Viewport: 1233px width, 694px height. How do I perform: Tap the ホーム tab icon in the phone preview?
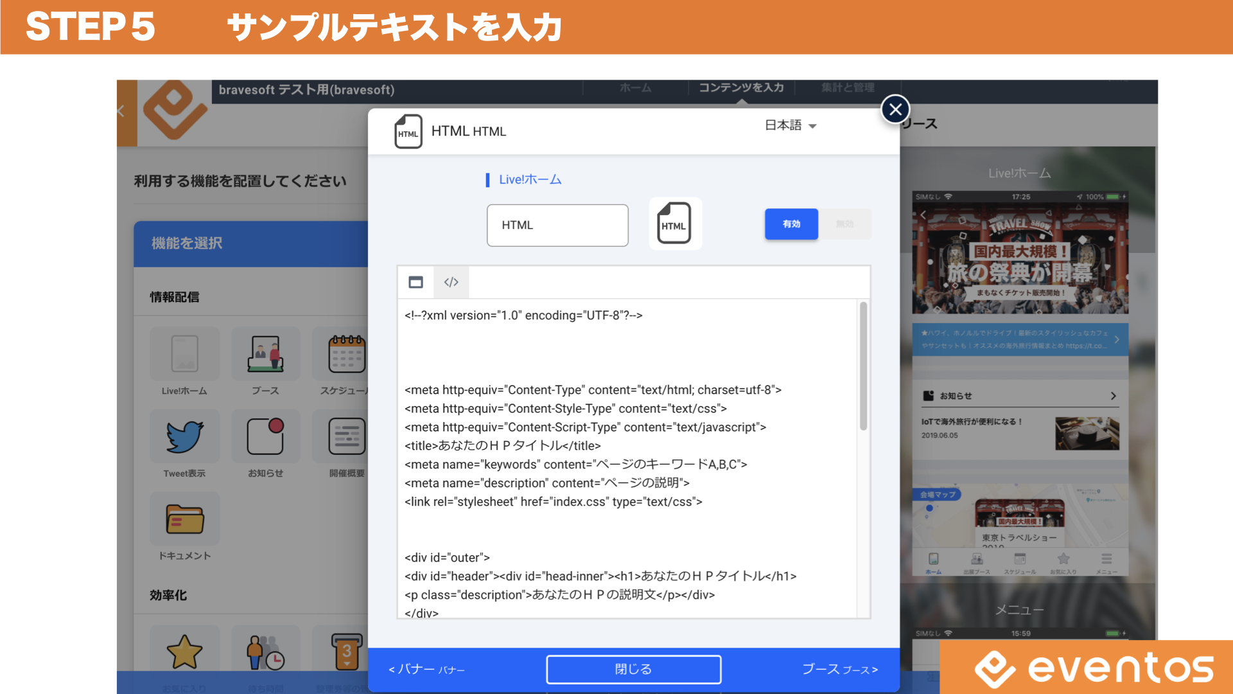coord(933,563)
